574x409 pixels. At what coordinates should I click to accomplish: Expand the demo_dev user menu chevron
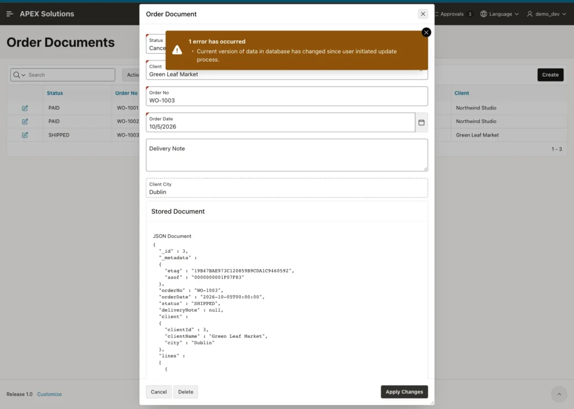coord(564,14)
